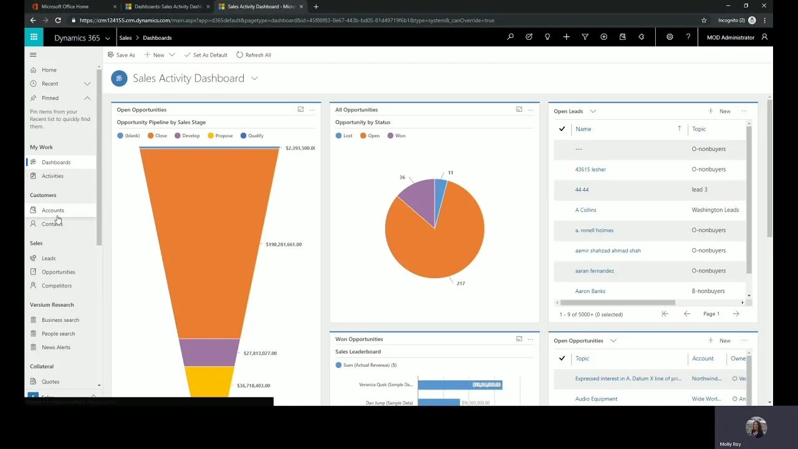Open the Dynamics 365 app launcher waffle
The height and width of the screenshot is (449, 798).
(x=34, y=37)
